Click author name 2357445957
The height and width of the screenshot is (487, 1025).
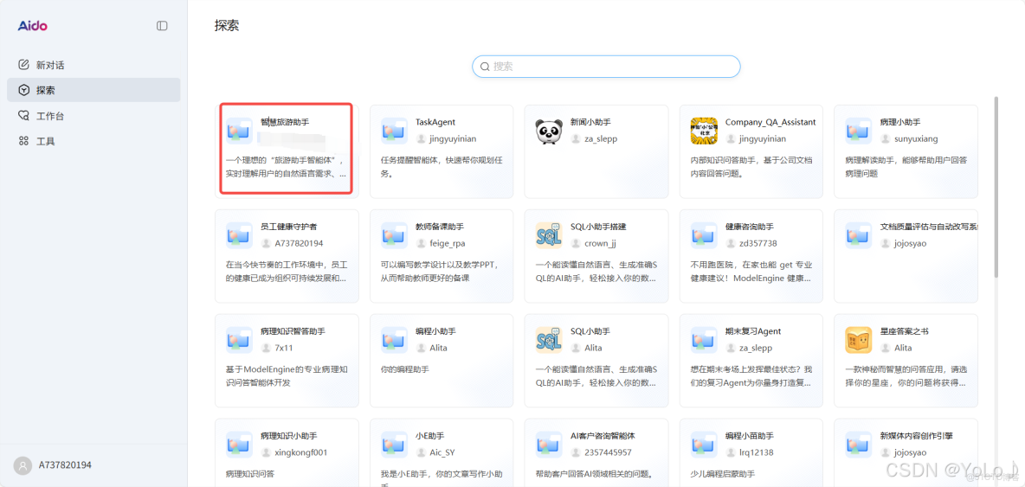608,452
